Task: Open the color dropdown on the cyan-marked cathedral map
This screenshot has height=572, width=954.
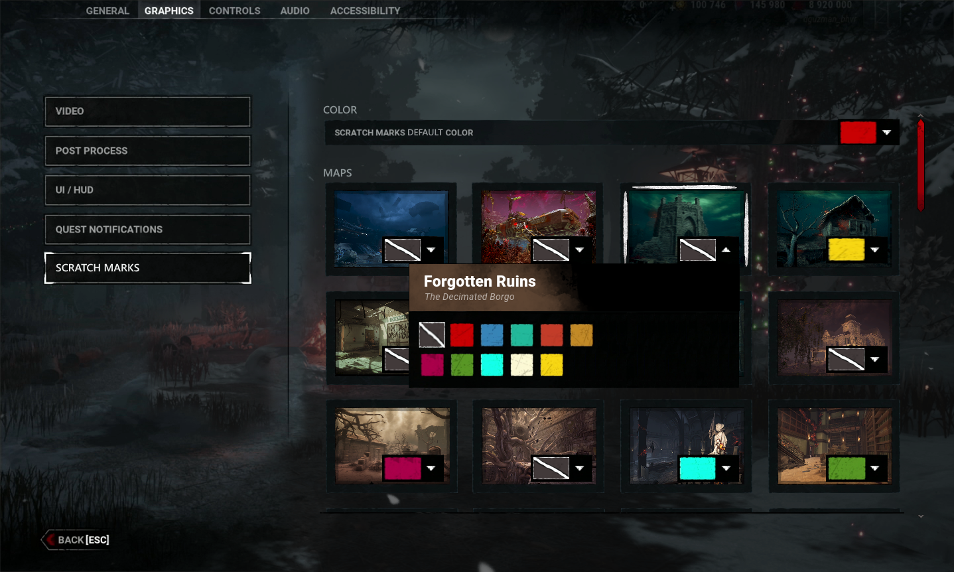Action: [726, 468]
